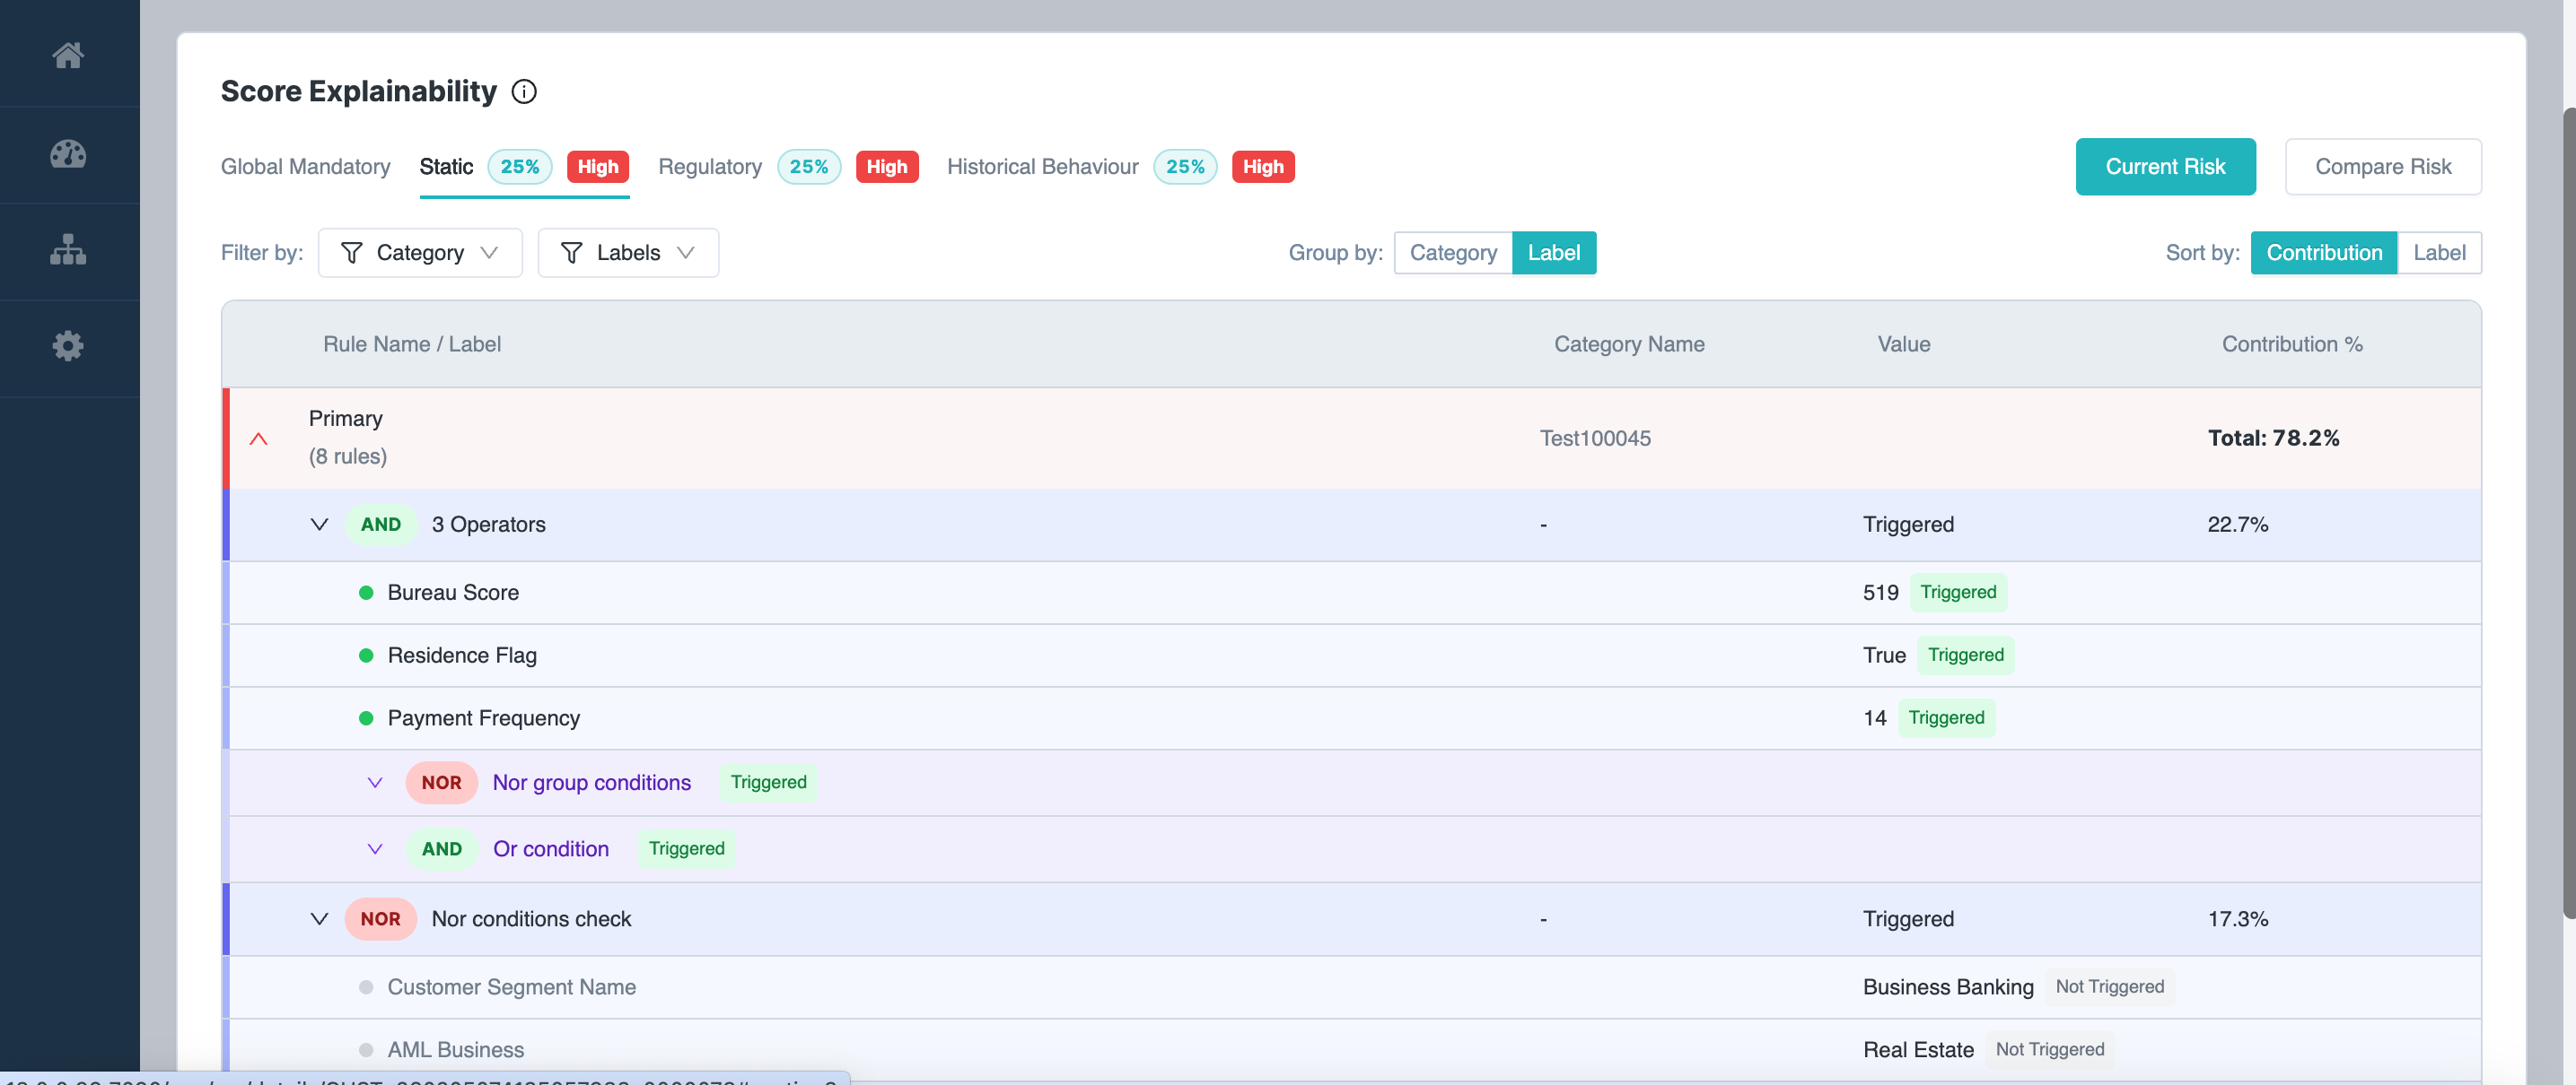Image resolution: width=2576 pixels, height=1085 pixels.
Task: Click the Score Explainability info icon
Action: (524, 92)
